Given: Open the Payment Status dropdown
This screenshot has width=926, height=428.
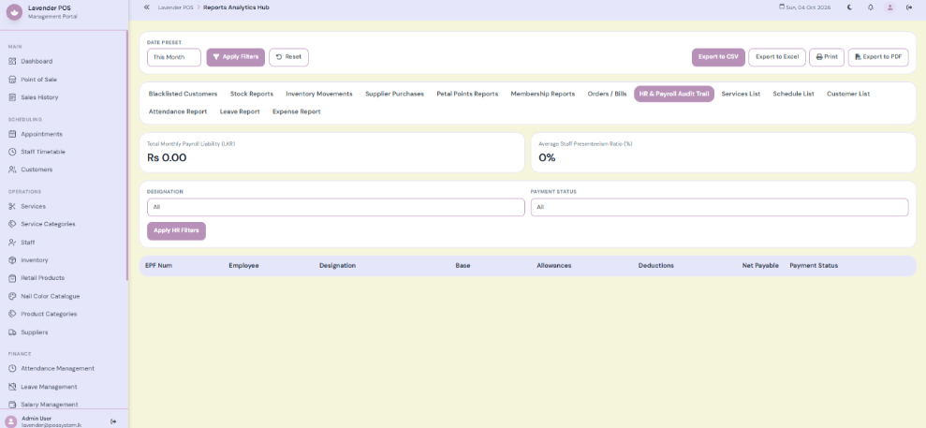Looking at the screenshot, I should coord(719,207).
